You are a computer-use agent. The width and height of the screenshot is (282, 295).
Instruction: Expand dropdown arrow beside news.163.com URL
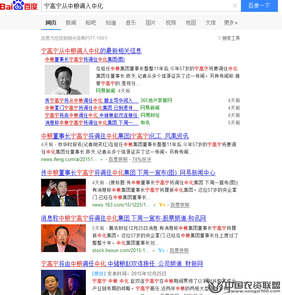pyautogui.click(x=154, y=205)
